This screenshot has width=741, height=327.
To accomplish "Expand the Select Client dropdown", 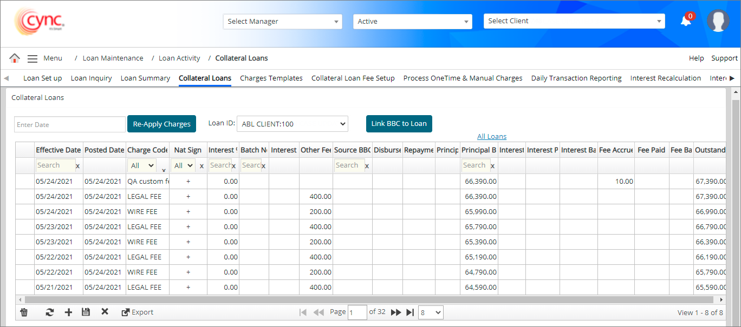I will point(574,21).
